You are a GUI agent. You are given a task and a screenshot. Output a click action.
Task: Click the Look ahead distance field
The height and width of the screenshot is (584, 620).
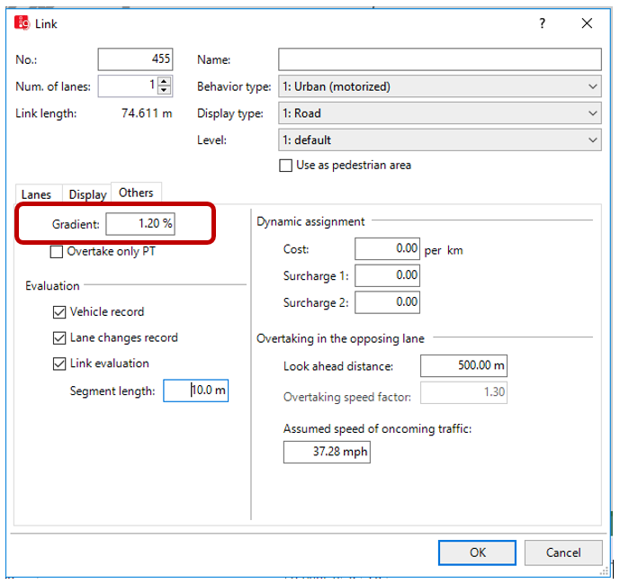tap(463, 365)
